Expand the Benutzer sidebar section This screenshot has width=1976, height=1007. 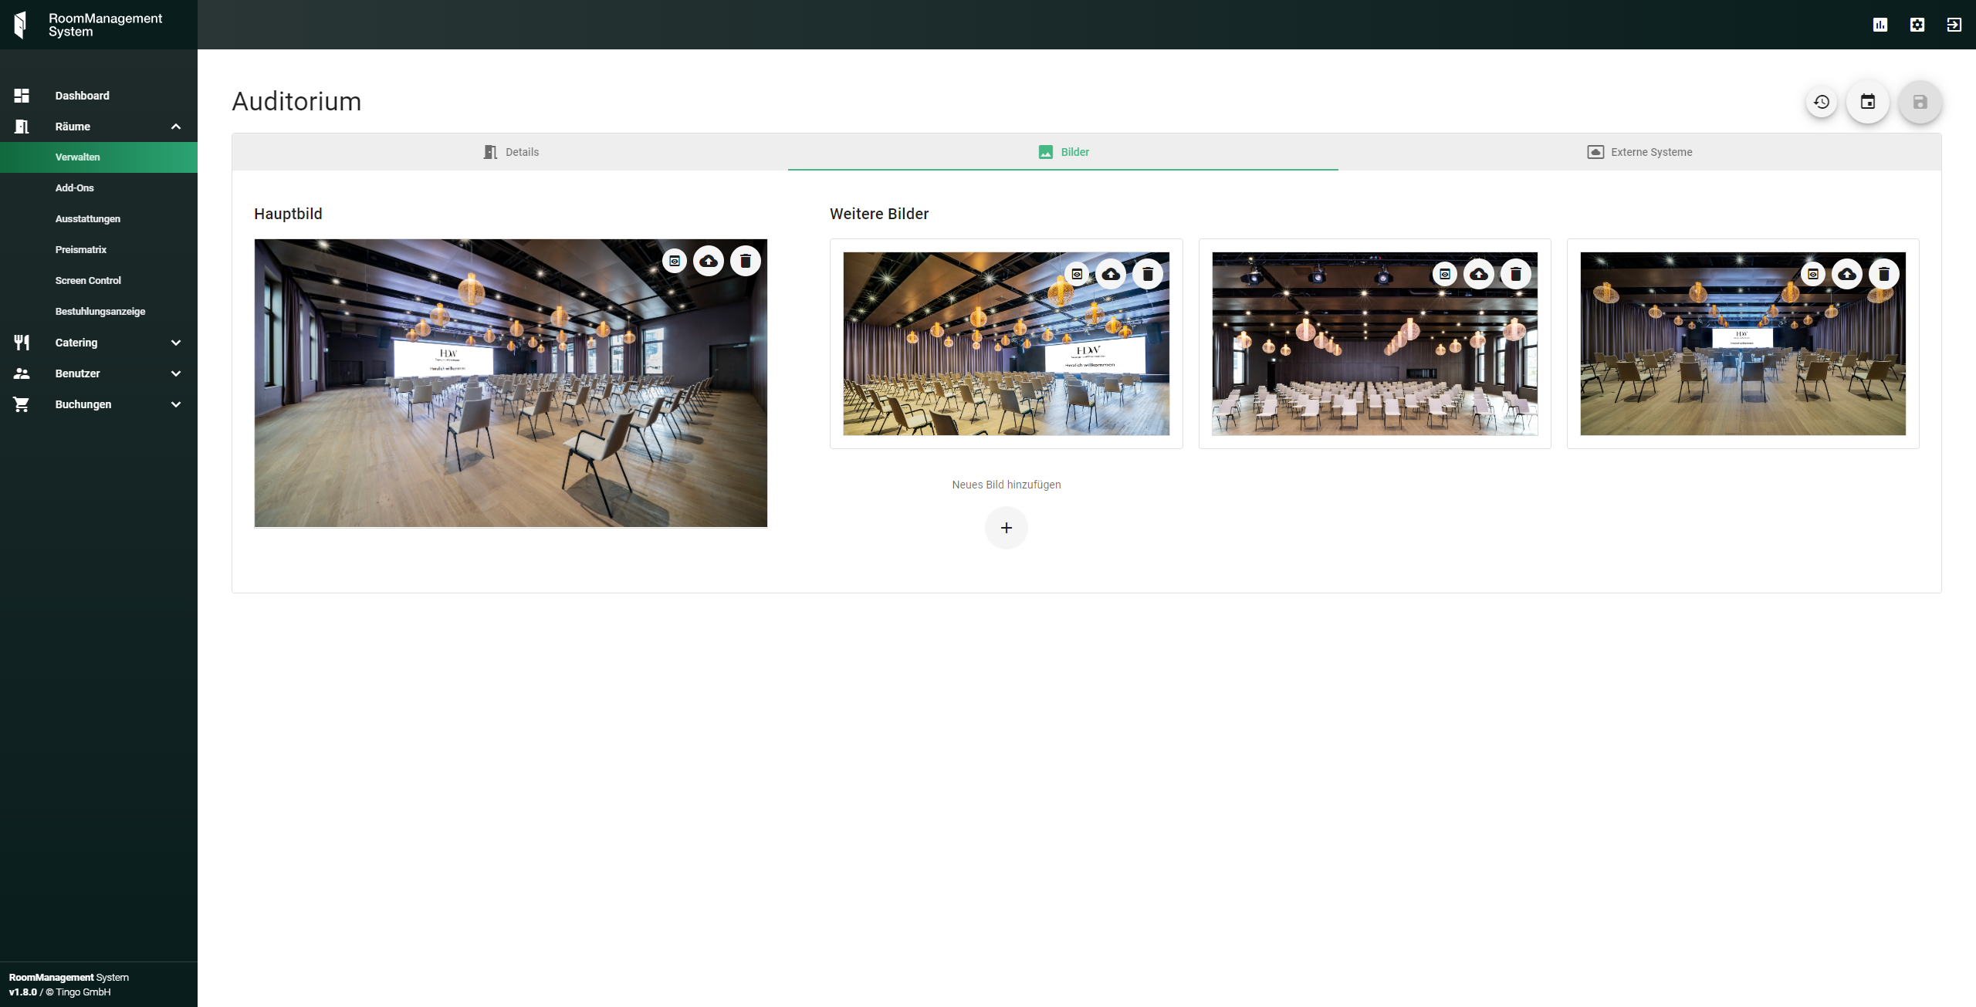pyautogui.click(x=175, y=373)
